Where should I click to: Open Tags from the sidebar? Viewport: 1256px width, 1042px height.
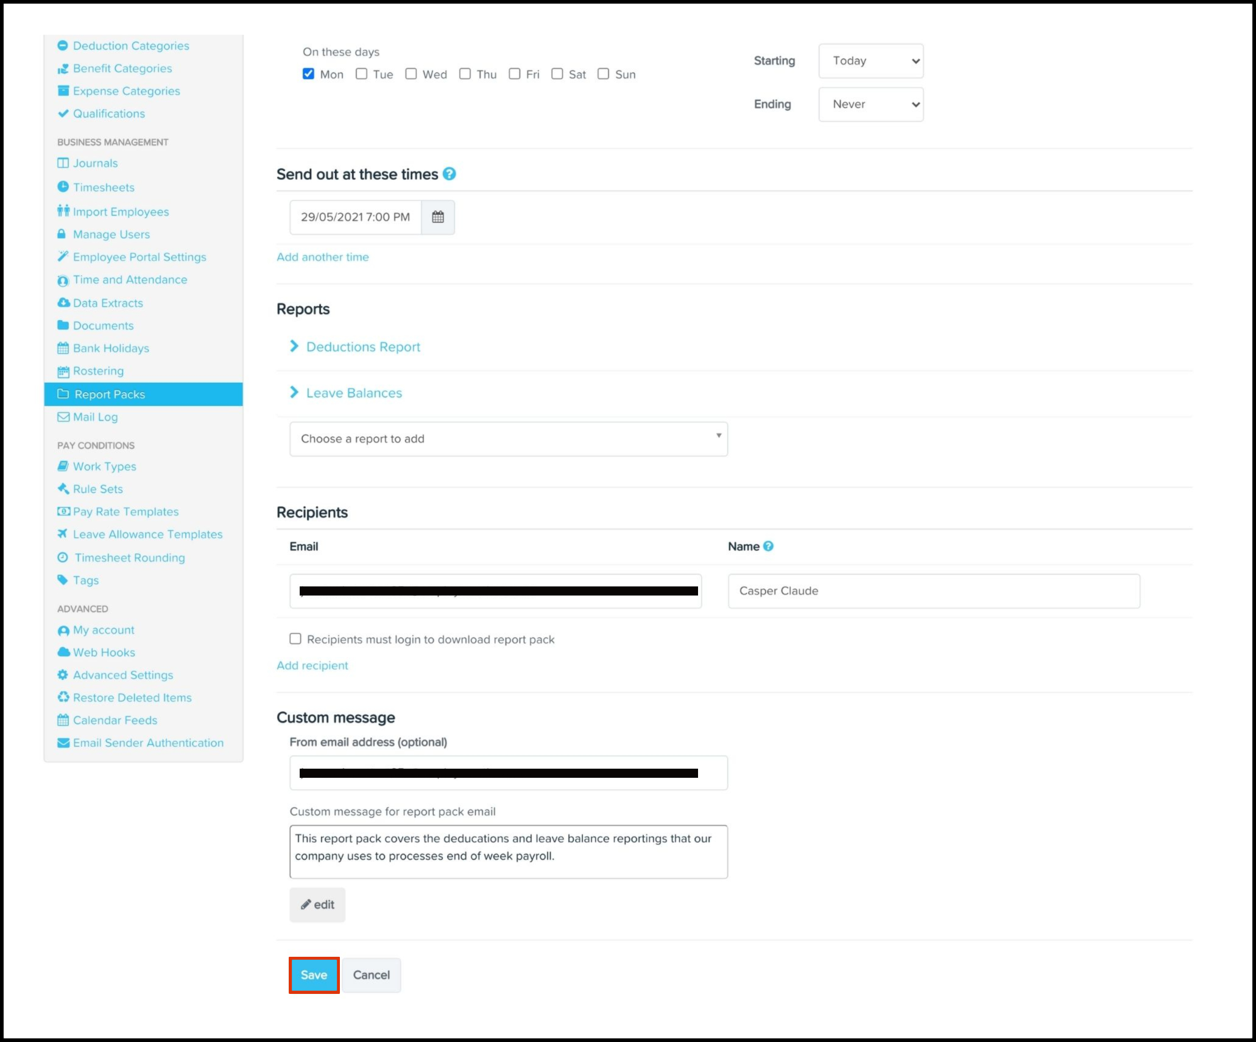(x=85, y=580)
